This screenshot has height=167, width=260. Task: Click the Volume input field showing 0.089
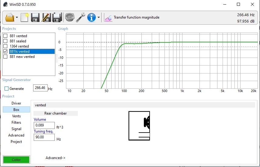tap(44, 125)
